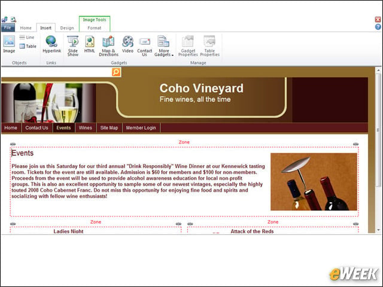The image size is (383, 287).
Task: Click the help question mark icon
Action: coord(378,27)
